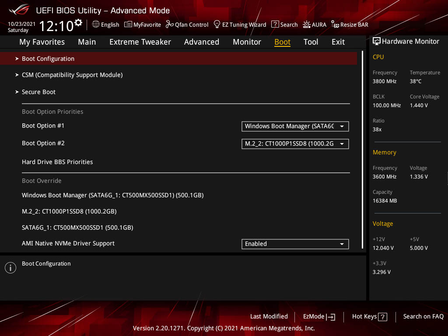Click the EZ Tuning Wizard toolbar label
Image resolution: width=448 pixels, height=336 pixels.
(x=244, y=24)
